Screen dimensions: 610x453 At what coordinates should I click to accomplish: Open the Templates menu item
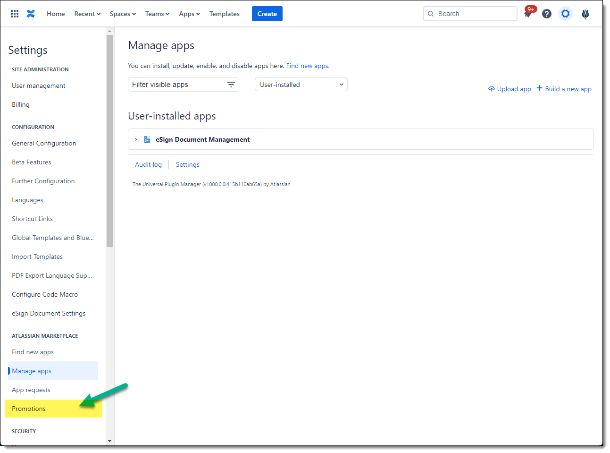click(x=225, y=14)
